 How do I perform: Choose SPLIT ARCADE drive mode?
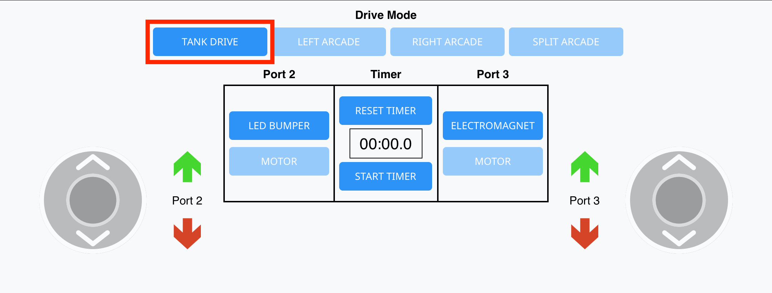tap(566, 41)
